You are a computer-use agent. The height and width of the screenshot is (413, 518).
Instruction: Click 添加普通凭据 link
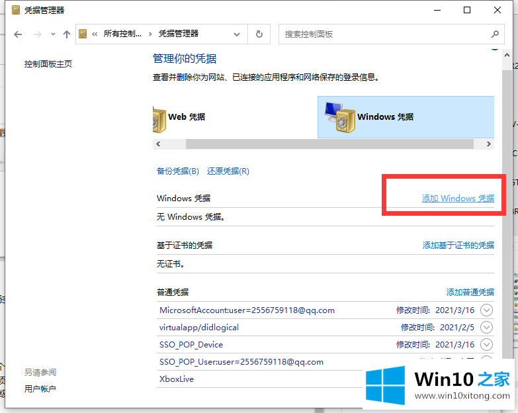click(x=470, y=293)
